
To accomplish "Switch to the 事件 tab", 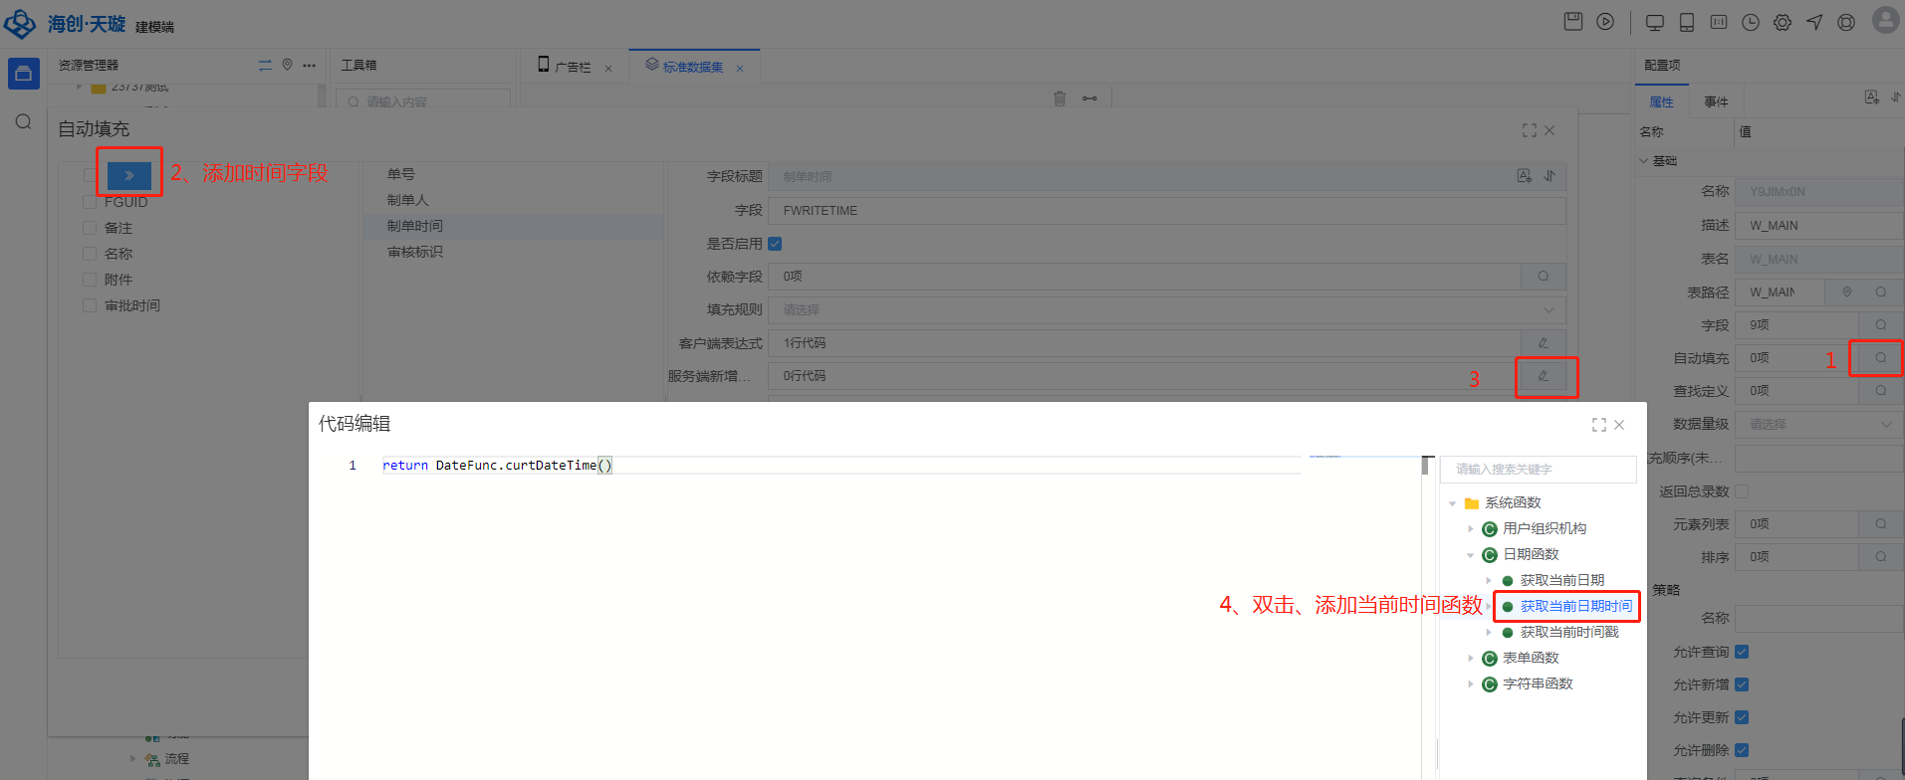I will pyautogui.click(x=1716, y=101).
